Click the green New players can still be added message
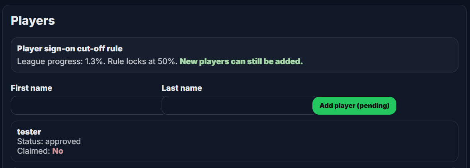The width and height of the screenshot is (470, 168). [241, 62]
